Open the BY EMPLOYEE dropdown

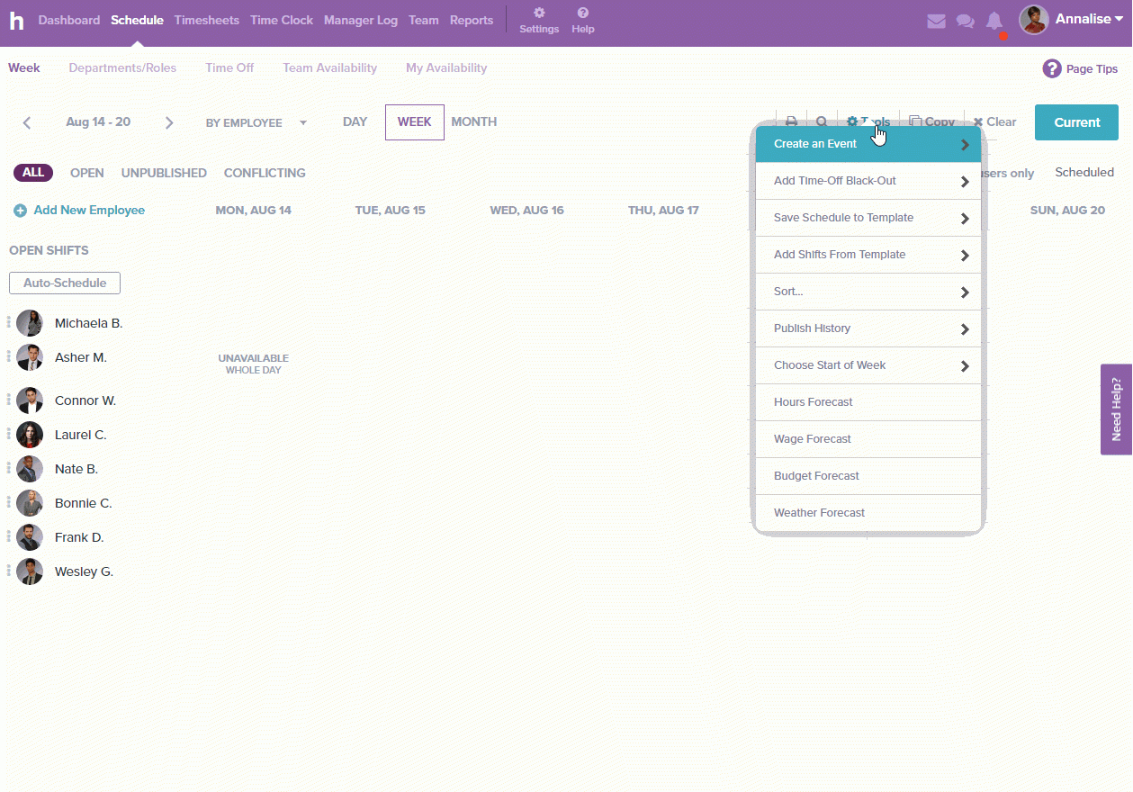coord(256,123)
